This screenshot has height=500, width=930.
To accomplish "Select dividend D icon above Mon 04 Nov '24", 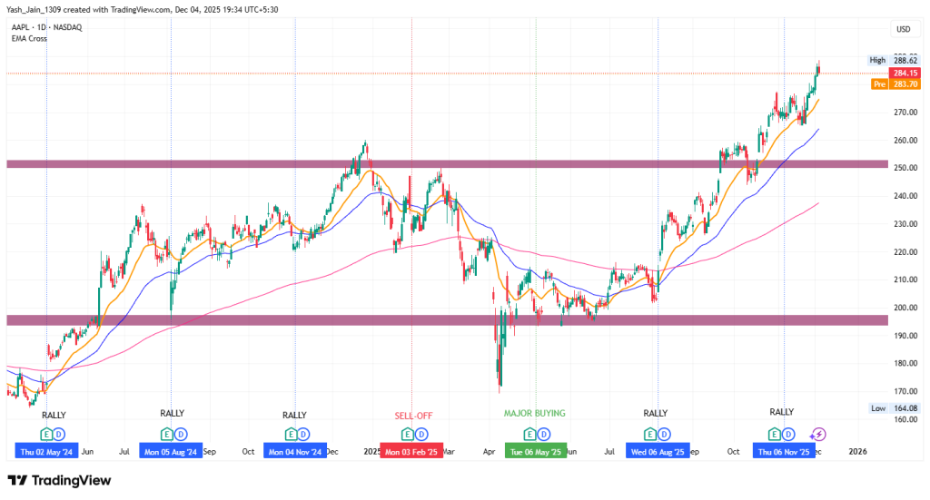I will click(303, 435).
